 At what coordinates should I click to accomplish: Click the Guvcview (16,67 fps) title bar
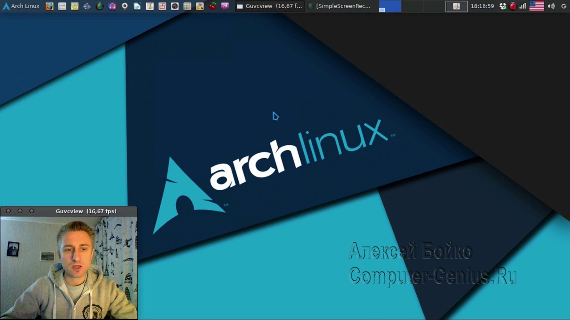coord(86,211)
